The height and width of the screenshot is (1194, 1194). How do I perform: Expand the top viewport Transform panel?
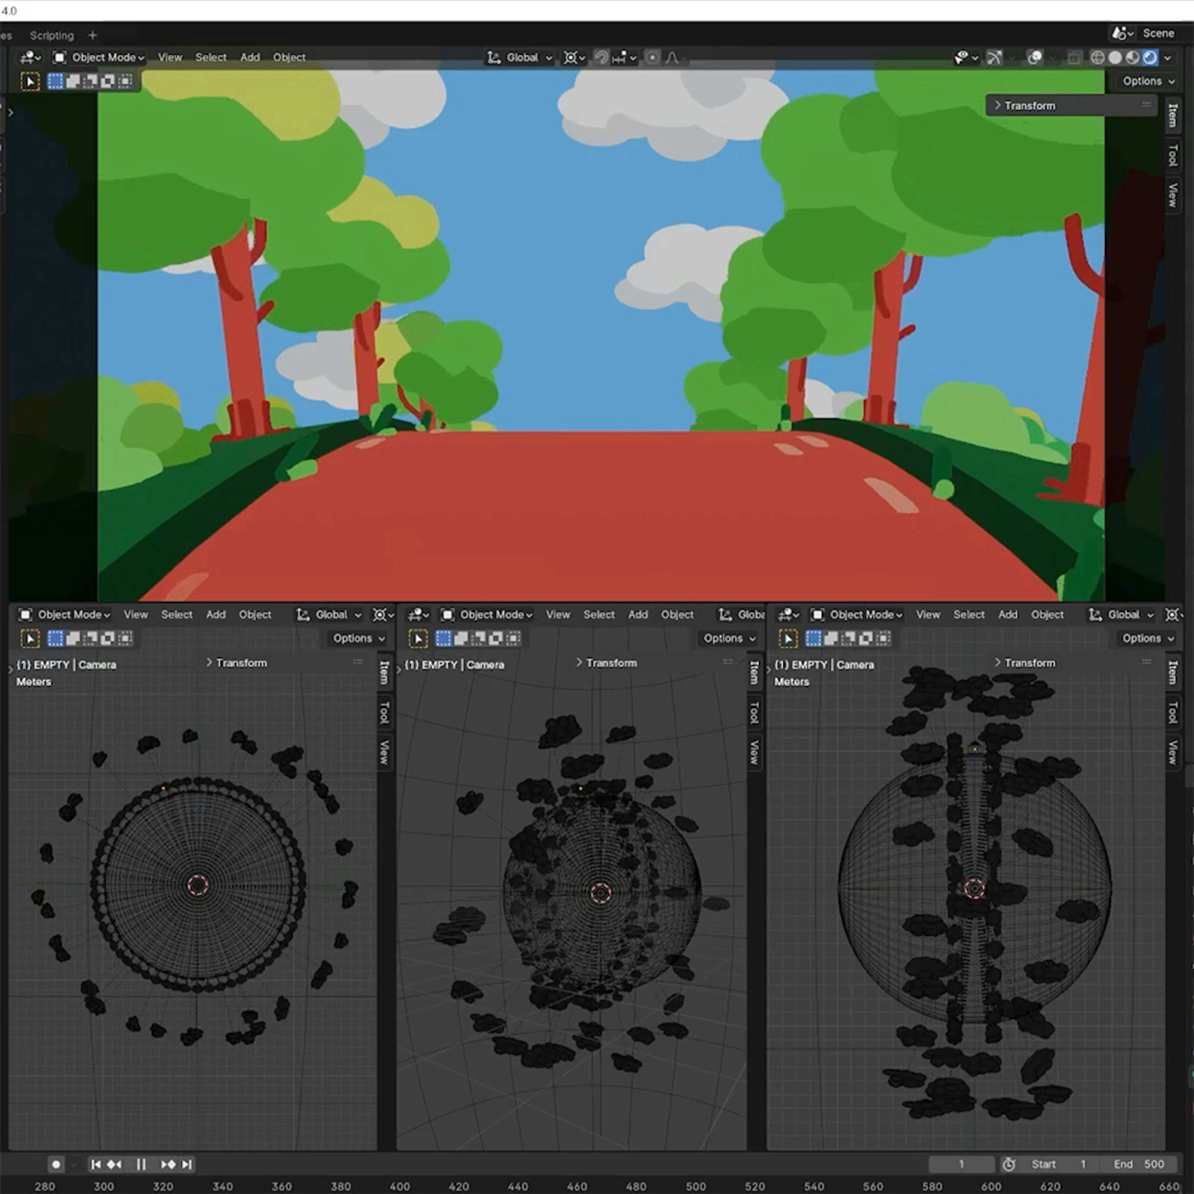(1029, 106)
